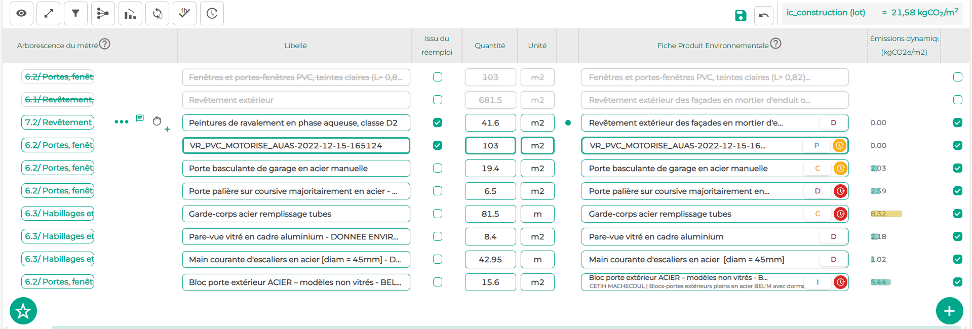Click the green star favorites button
972x329 pixels.
click(x=23, y=311)
